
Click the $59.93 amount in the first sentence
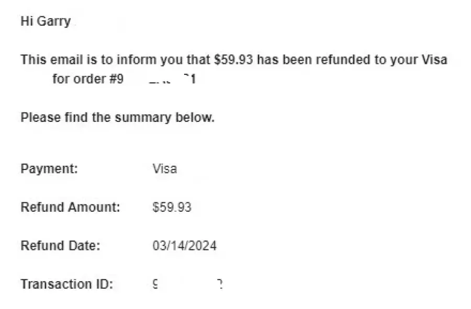(233, 60)
